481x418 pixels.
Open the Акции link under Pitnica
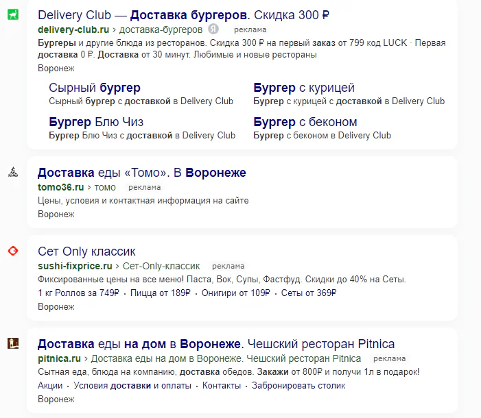50,386
